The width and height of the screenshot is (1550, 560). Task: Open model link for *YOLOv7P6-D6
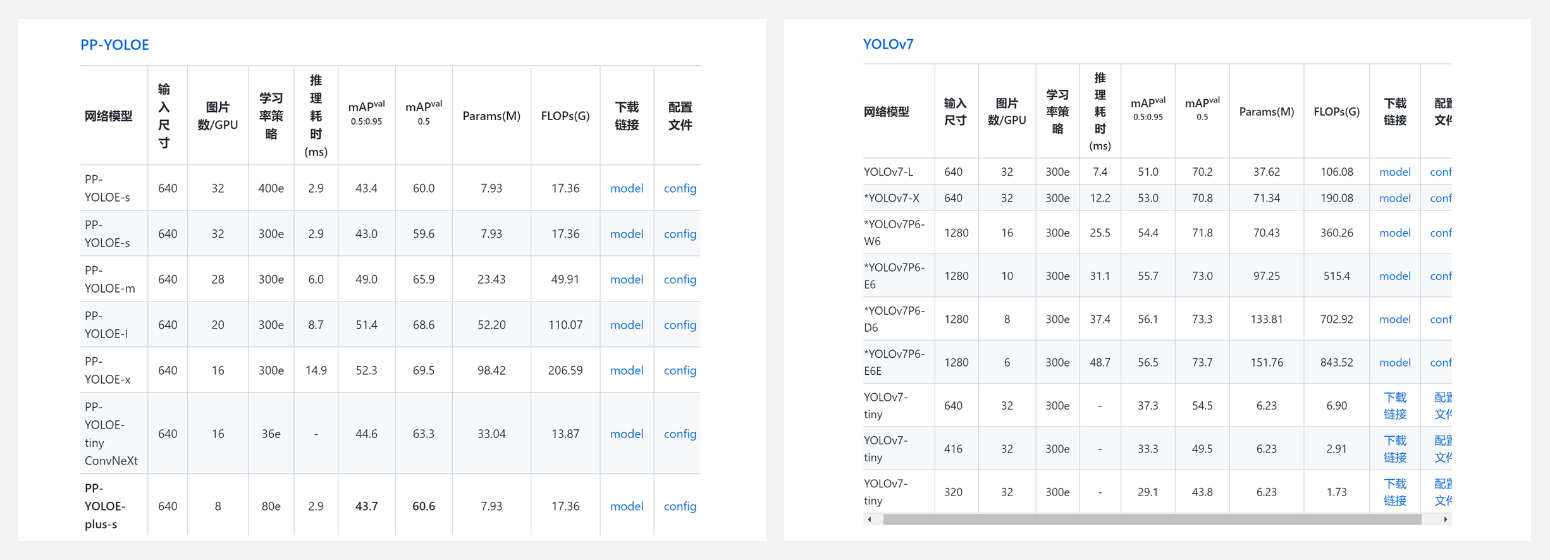1394,319
